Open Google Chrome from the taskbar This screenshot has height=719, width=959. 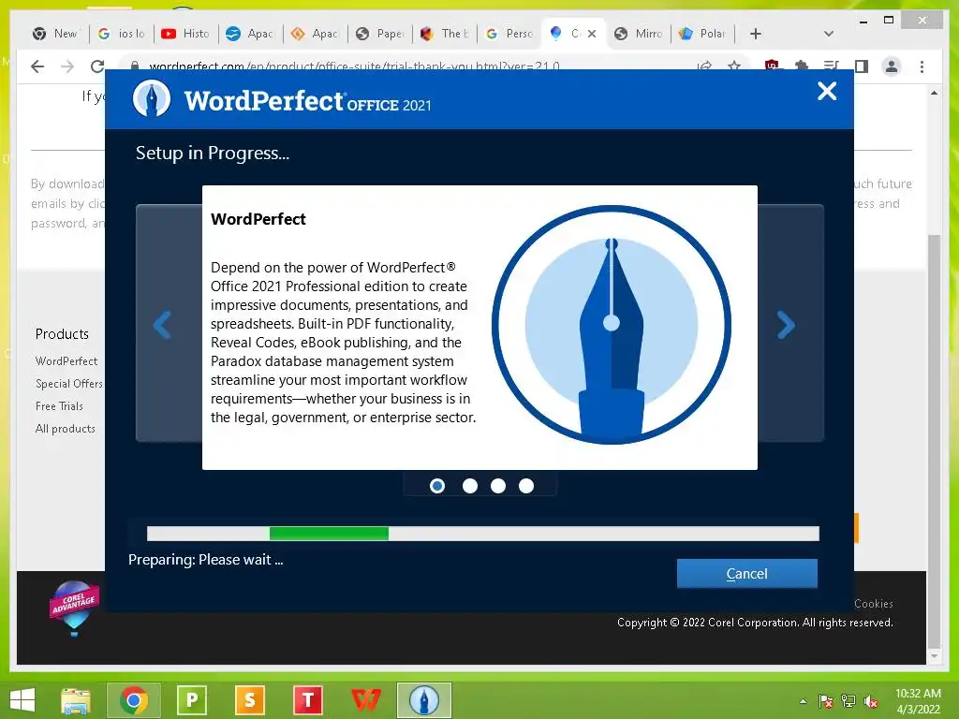(134, 700)
